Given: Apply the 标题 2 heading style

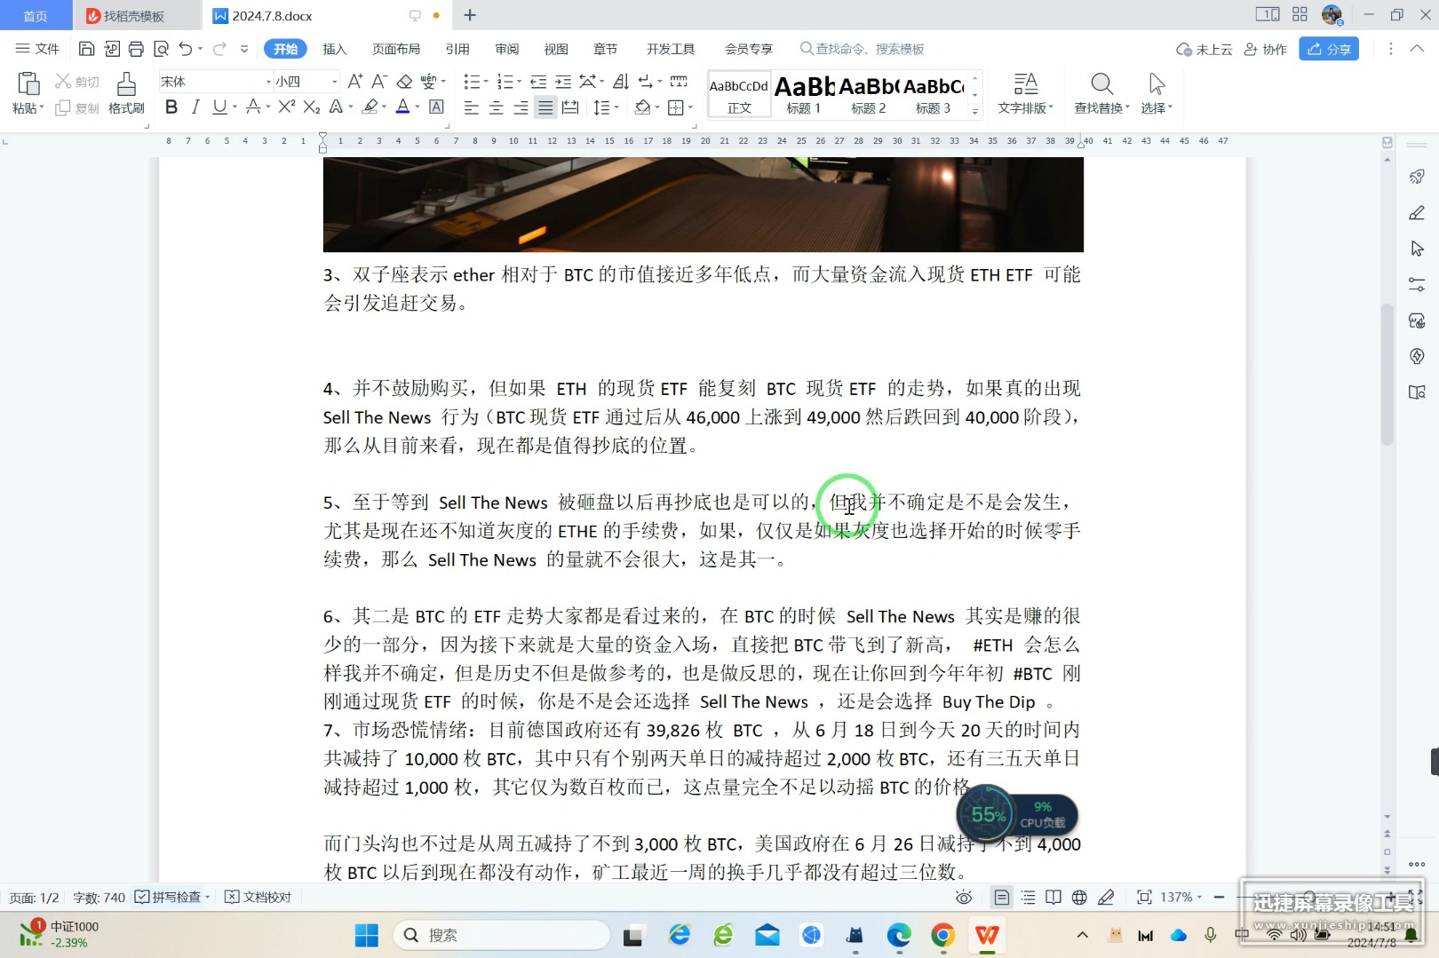Looking at the screenshot, I should (x=869, y=94).
